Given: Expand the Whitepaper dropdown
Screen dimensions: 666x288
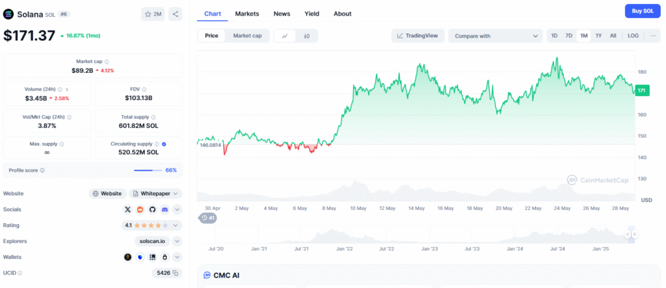Looking at the screenshot, I should point(155,194).
